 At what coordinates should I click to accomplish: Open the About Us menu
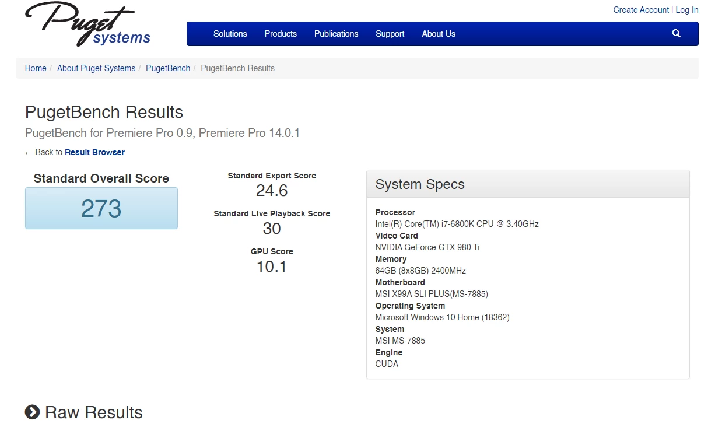[439, 34]
